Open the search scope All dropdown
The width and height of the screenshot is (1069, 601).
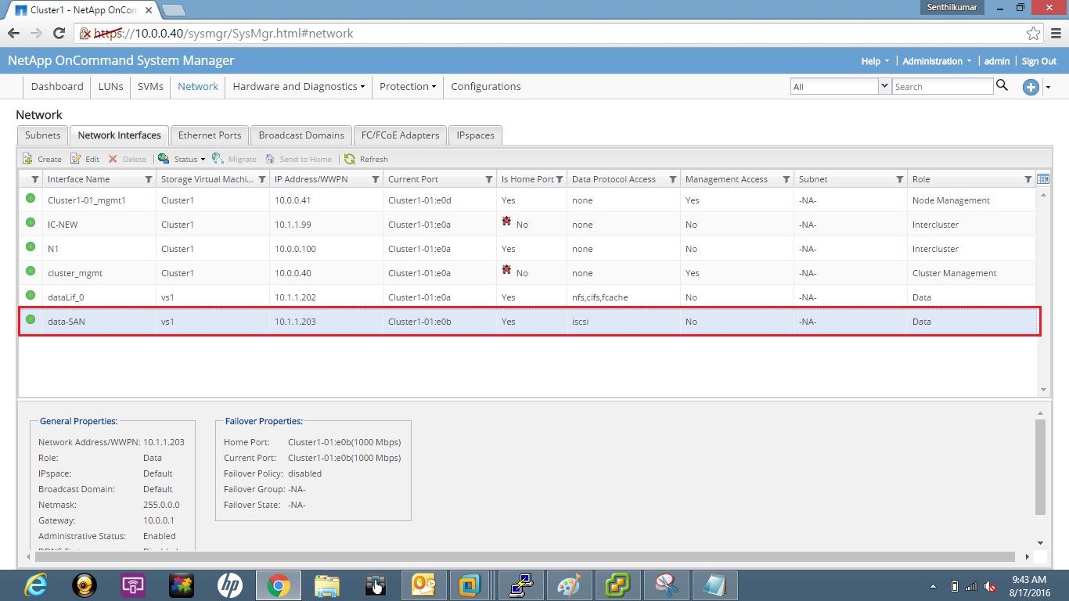point(884,86)
